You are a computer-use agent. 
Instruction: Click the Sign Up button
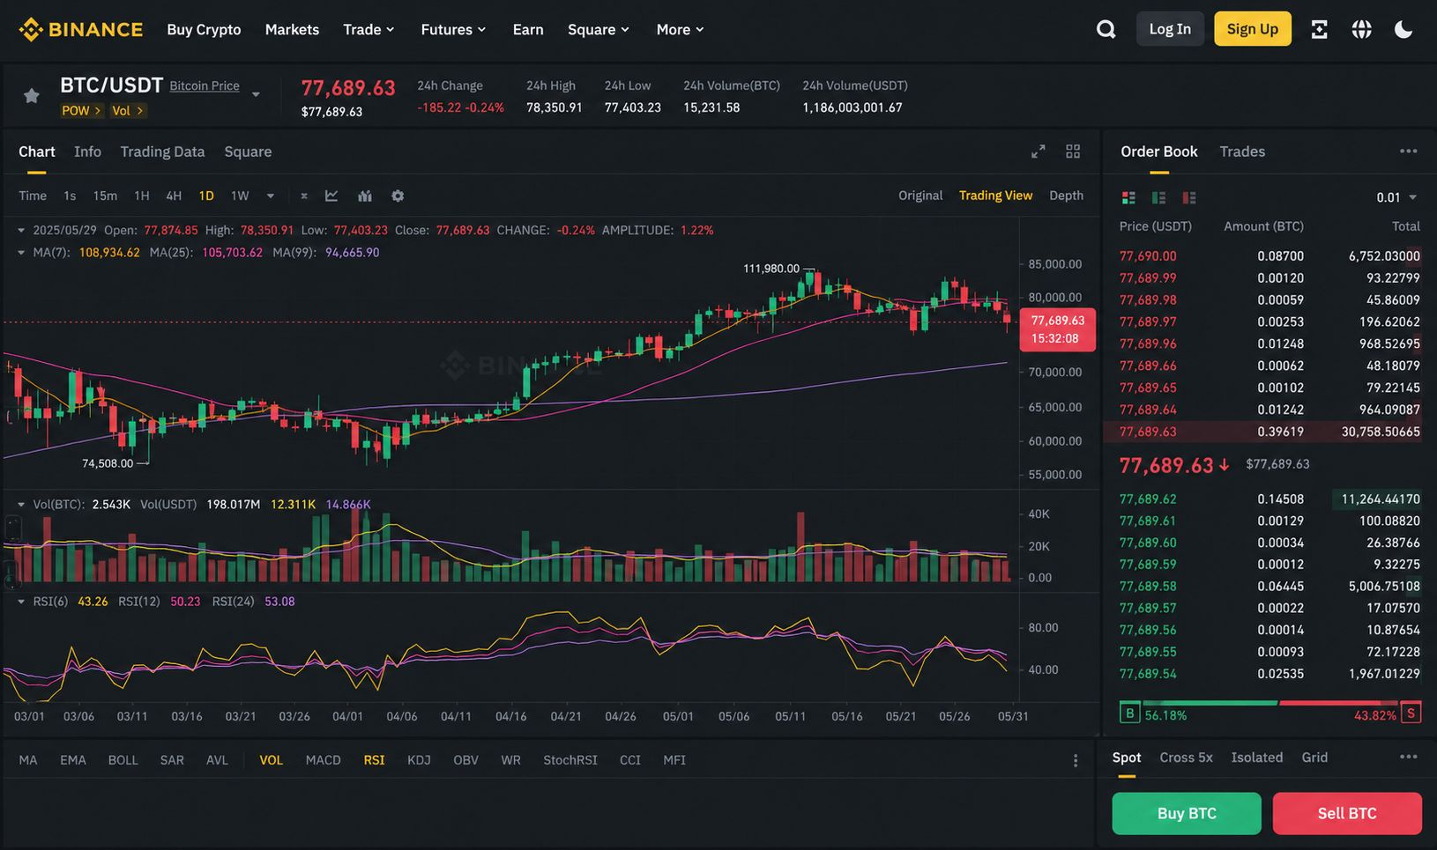(1253, 29)
